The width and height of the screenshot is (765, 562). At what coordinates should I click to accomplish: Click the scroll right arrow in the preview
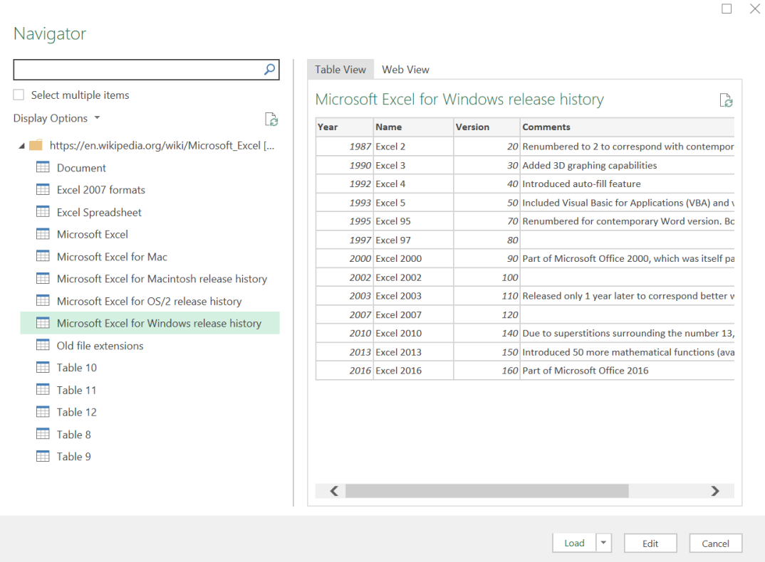(715, 491)
